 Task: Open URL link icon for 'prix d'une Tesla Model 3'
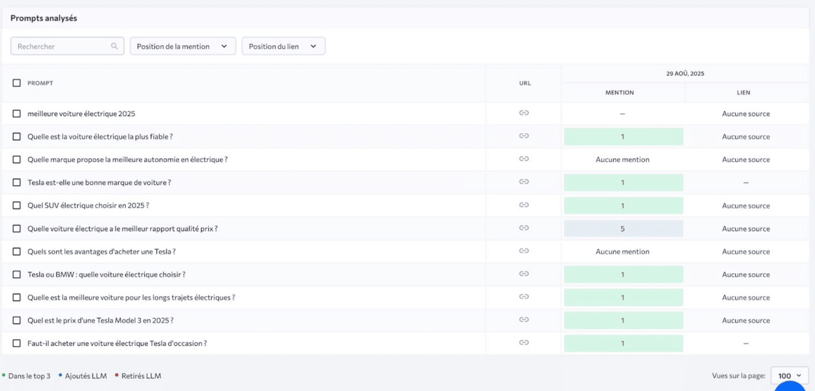point(524,319)
